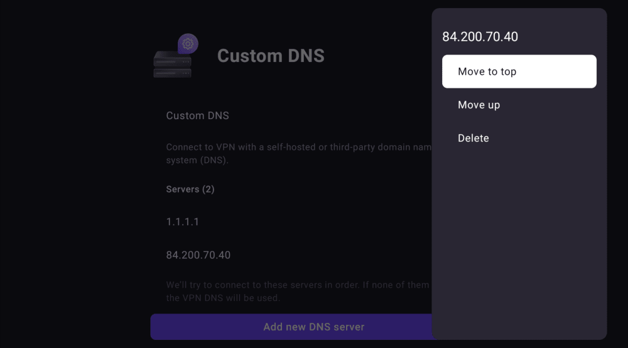Select the 1.1.1.1 server entry
This screenshot has height=348, width=628.
click(183, 222)
